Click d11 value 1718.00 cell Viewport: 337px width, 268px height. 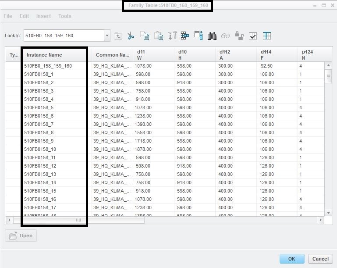[x=143, y=141]
